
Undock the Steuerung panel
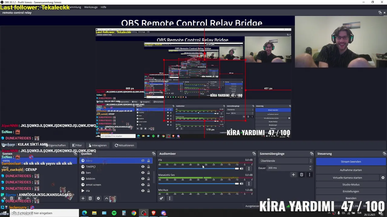[384, 154]
